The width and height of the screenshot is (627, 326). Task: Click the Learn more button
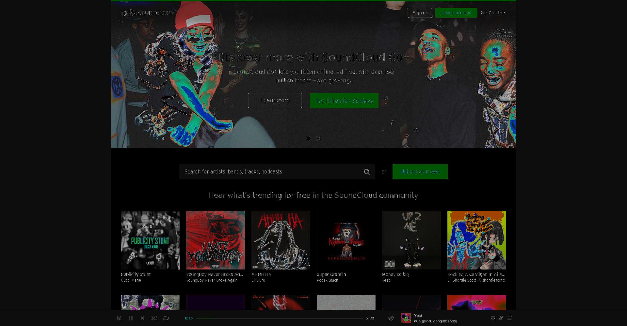275,101
